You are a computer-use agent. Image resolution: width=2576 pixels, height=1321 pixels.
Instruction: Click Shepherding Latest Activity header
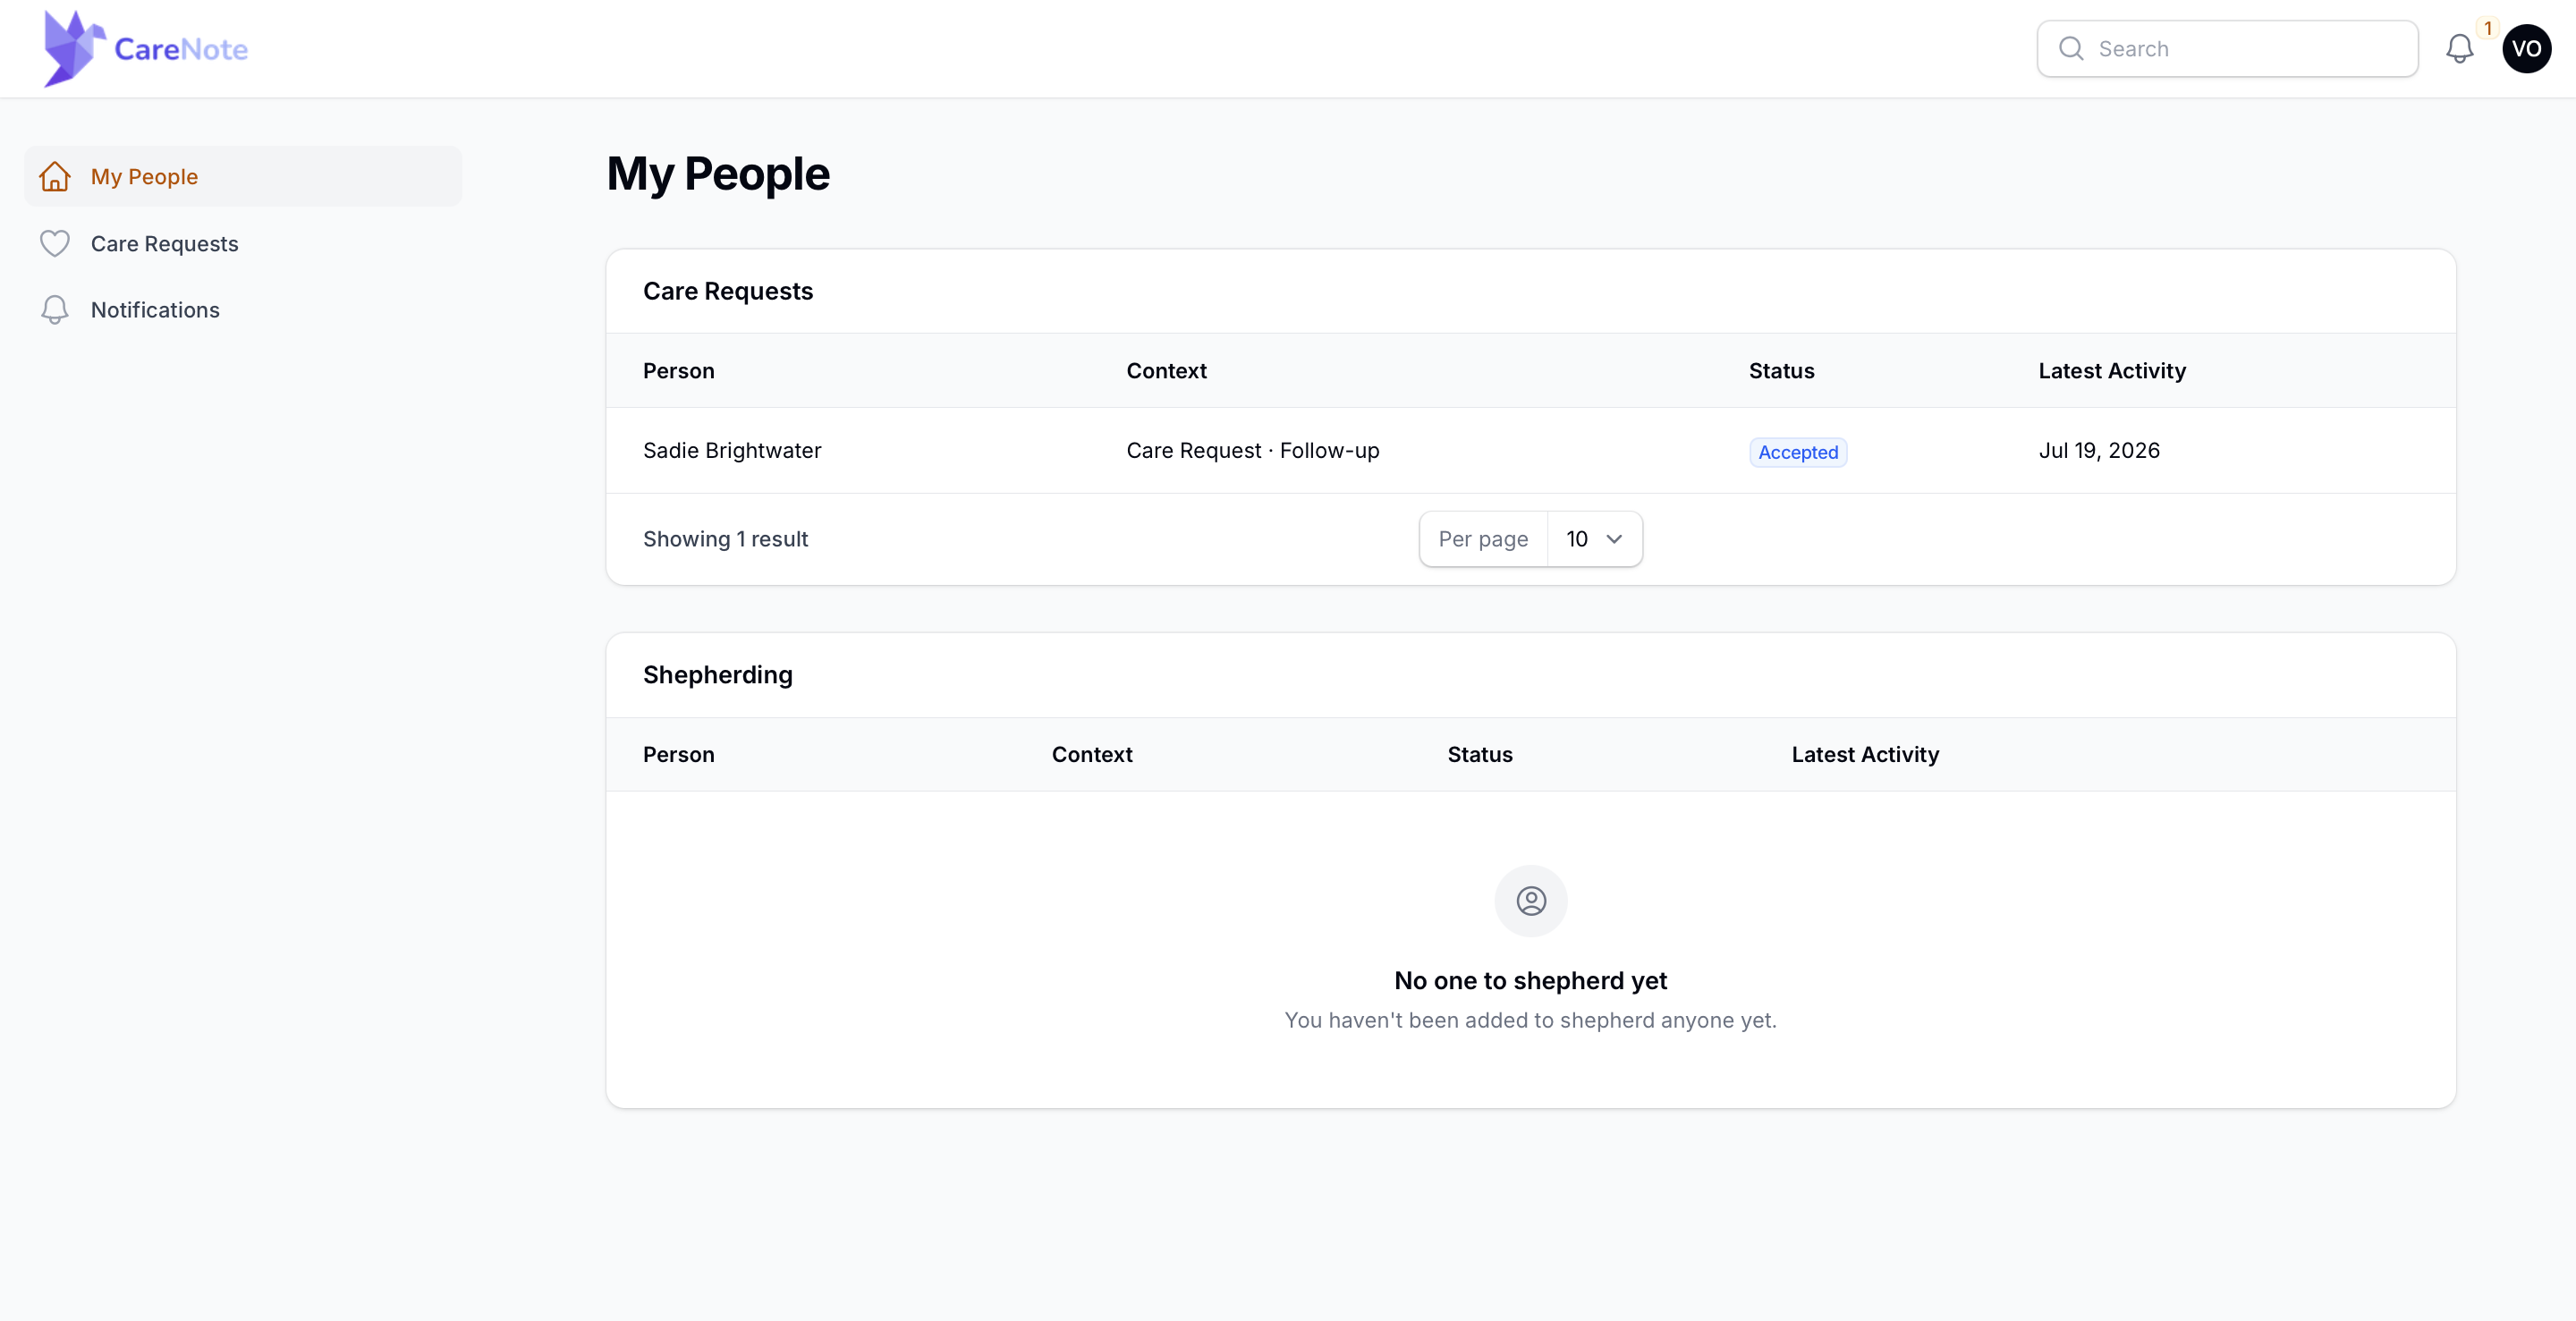click(x=1864, y=755)
